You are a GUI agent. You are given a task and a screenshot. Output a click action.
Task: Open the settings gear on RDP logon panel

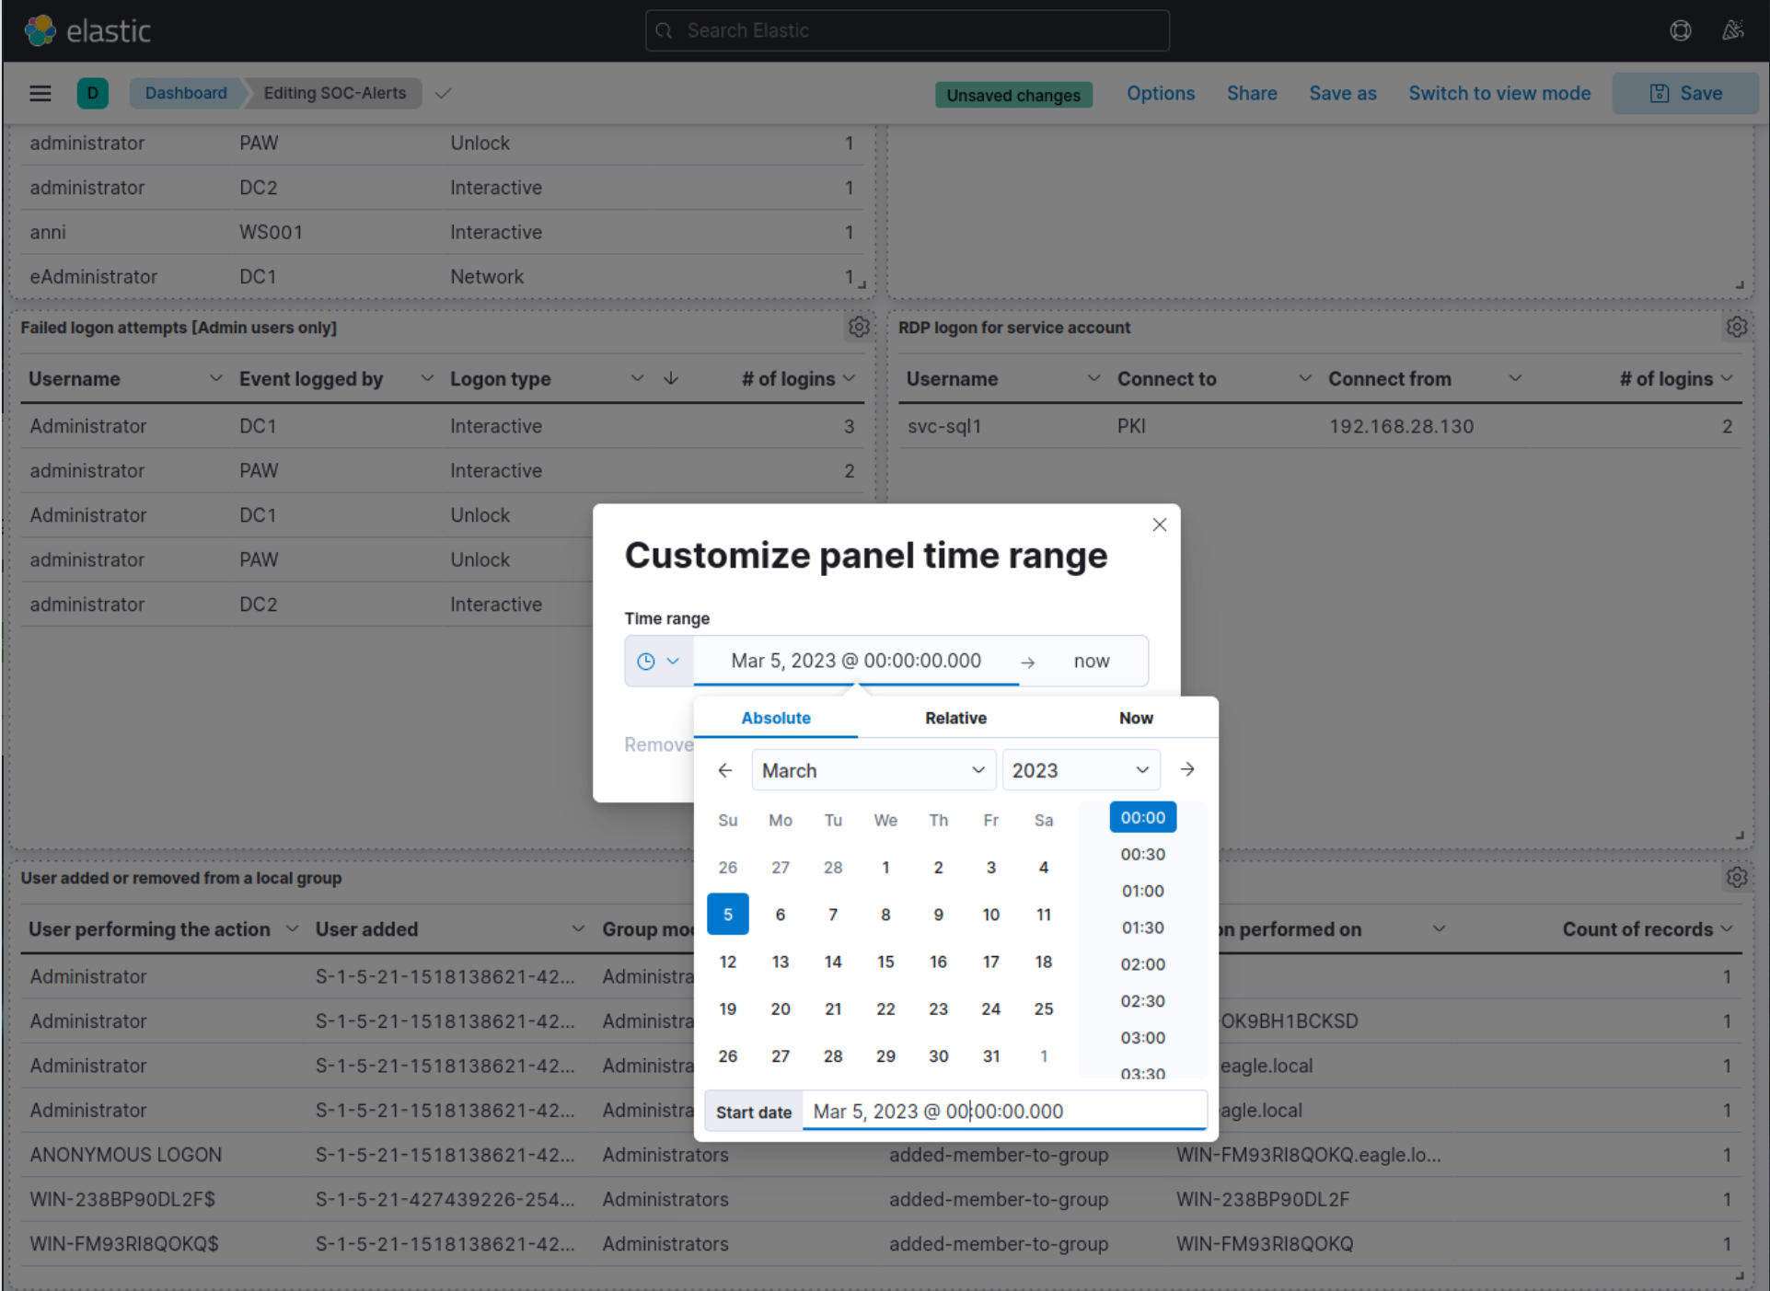[x=1737, y=327]
